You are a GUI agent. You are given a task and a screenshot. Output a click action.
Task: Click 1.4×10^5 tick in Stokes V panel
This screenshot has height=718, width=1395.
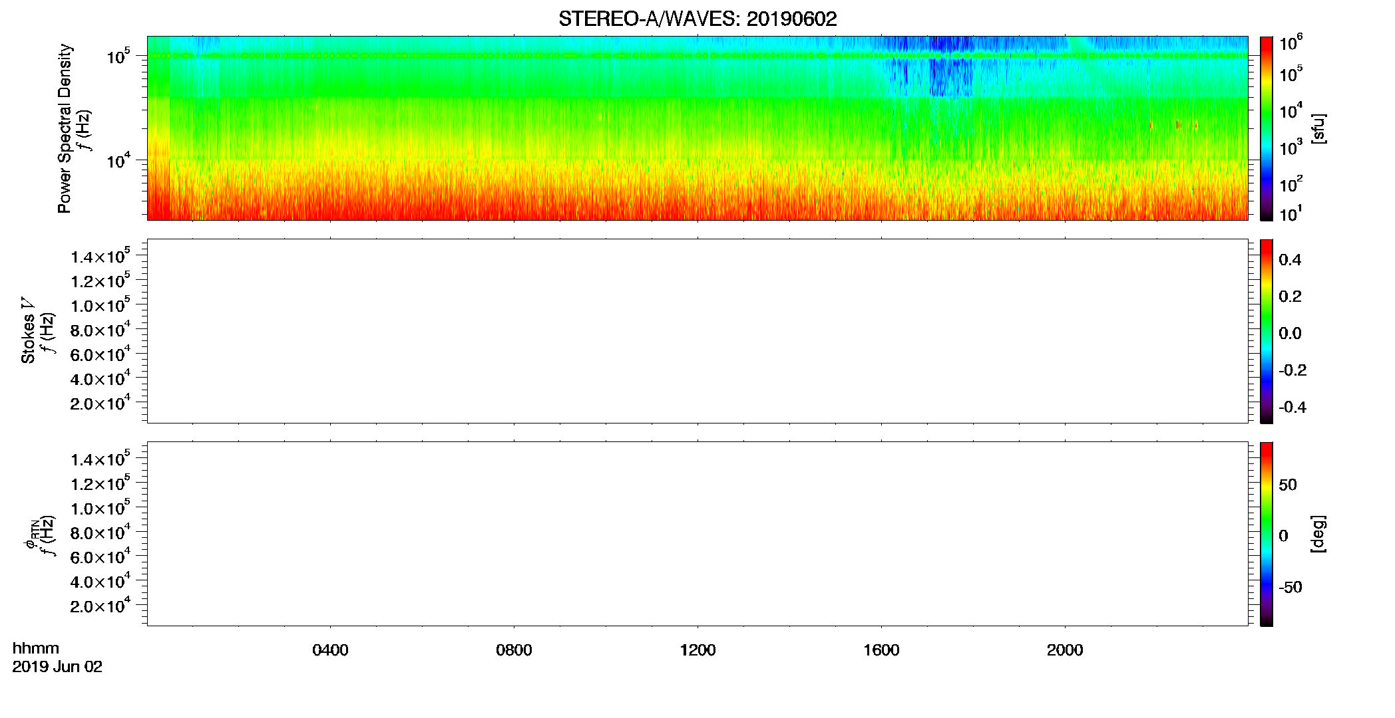pos(100,256)
